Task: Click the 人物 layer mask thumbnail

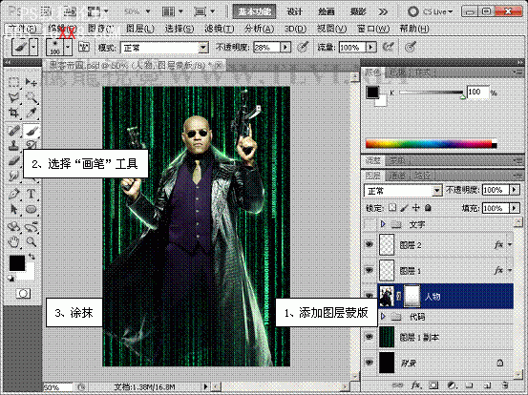Action: [x=412, y=296]
